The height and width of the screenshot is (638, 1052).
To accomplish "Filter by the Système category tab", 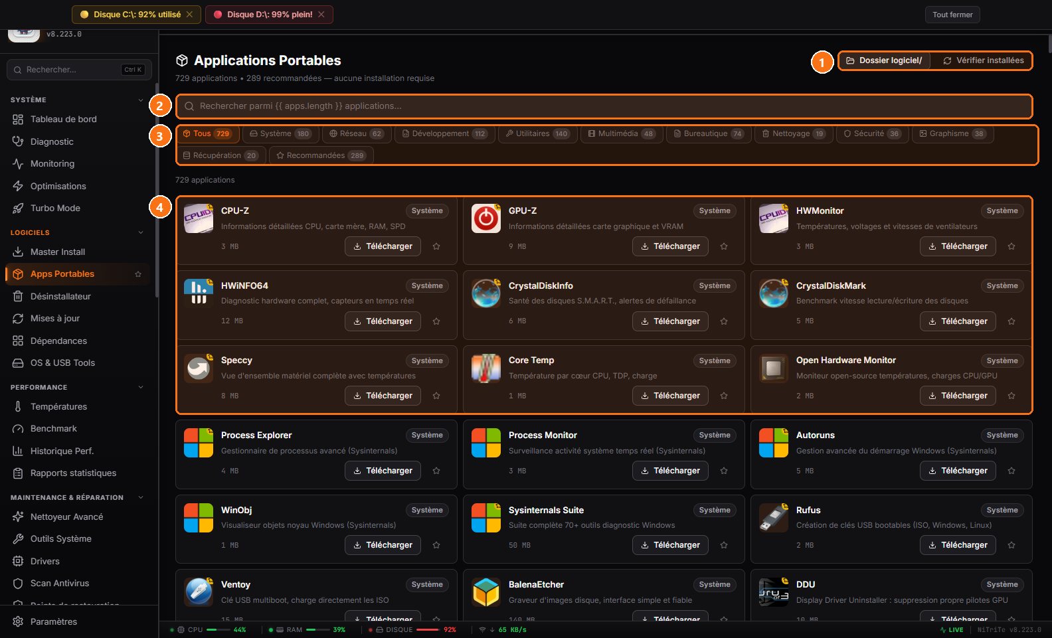I will pos(280,133).
